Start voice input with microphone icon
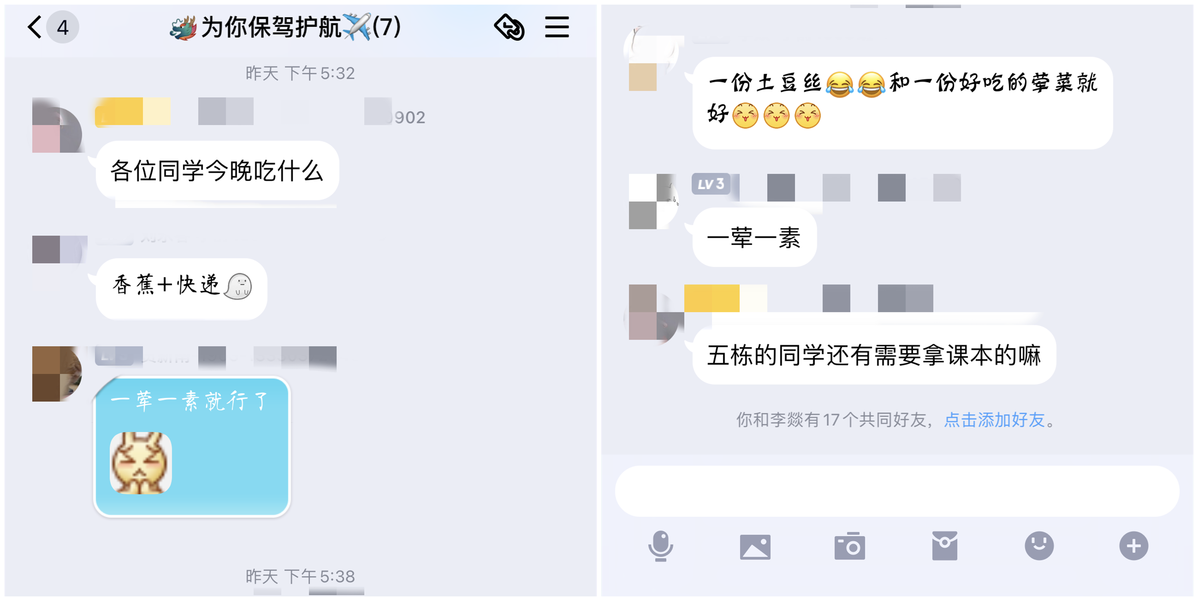The width and height of the screenshot is (1198, 601). click(x=660, y=546)
